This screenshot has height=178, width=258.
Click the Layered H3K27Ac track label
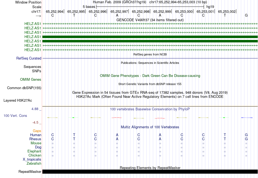pos(18,101)
